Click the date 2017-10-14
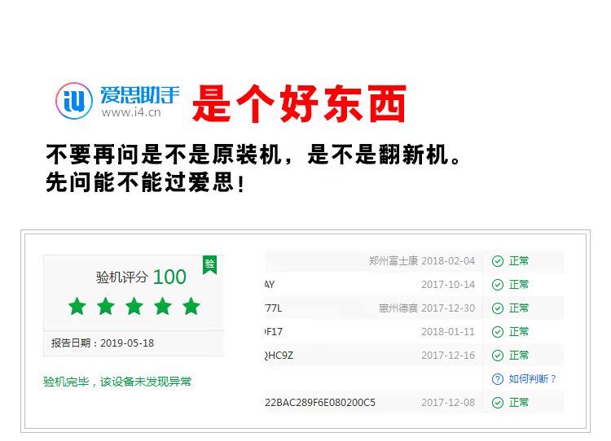This screenshot has height=441, width=611. [x=448, y=285]
